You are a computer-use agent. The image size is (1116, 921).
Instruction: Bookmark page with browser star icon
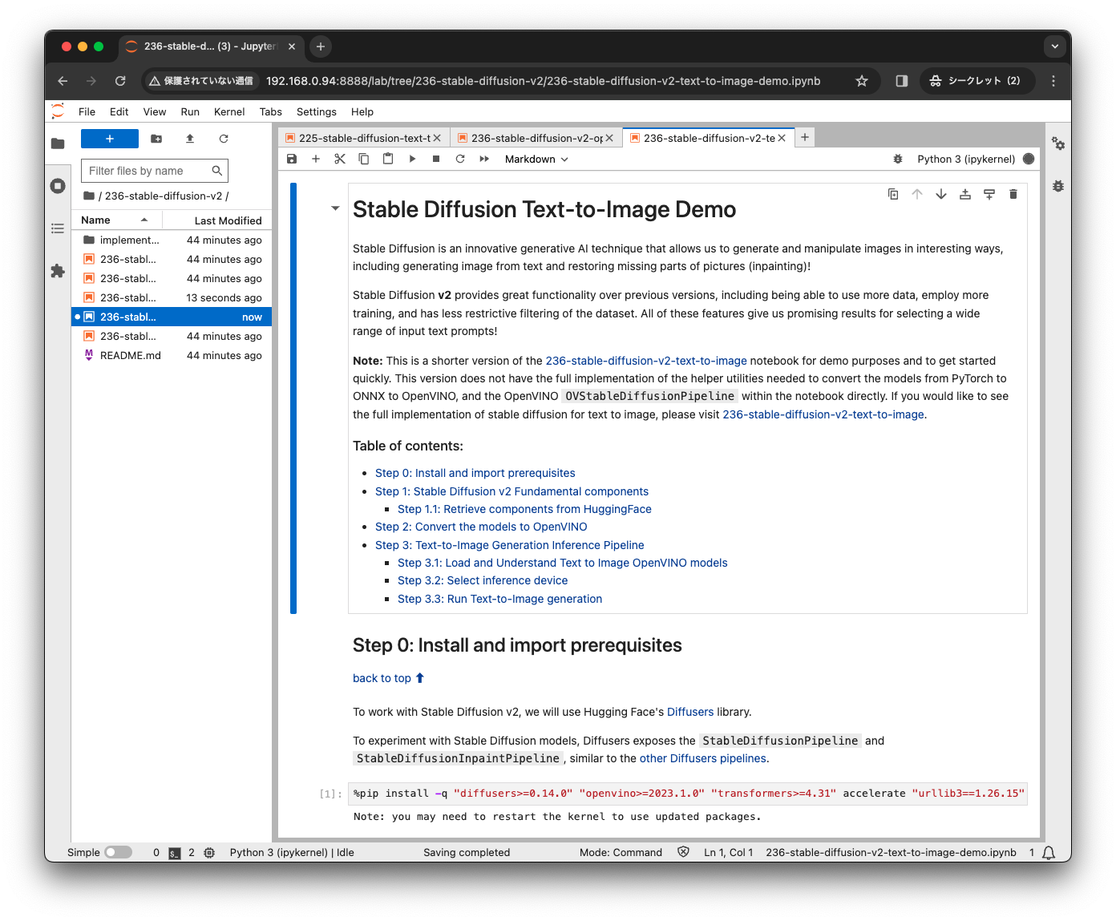862,80
